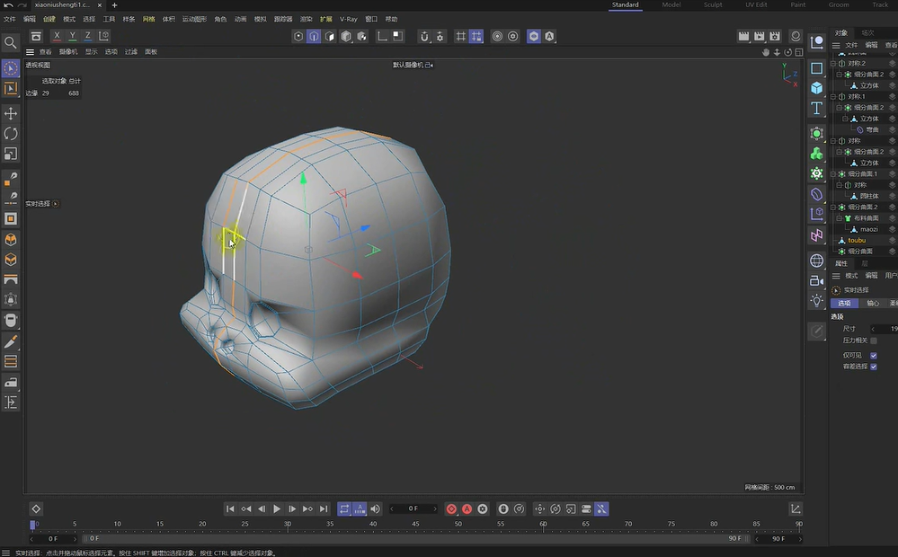The image size is (898, 557).
Task: Play the animation forward
Action: (x=277, y=508)
